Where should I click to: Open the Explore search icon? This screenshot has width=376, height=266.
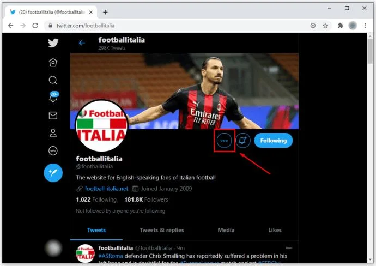[53, 80]
